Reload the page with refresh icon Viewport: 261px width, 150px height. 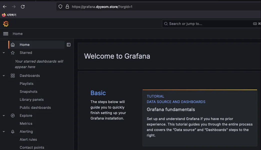click(23, 7)
